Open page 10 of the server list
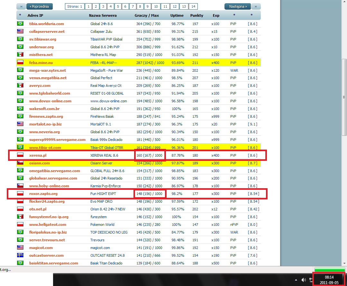 (x=156, y=6)
